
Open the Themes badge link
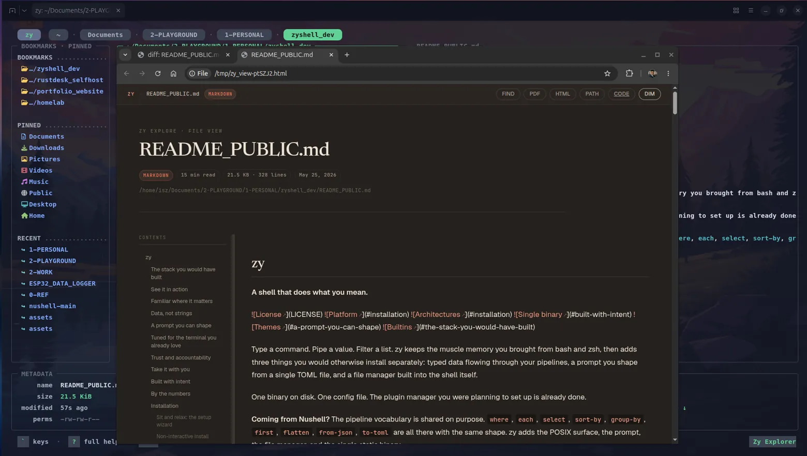point(268,327)
